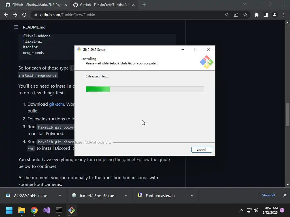Open the 4:57 AM clock and calendar
Viewport: 290px width, 217px height.
[270, 210]
